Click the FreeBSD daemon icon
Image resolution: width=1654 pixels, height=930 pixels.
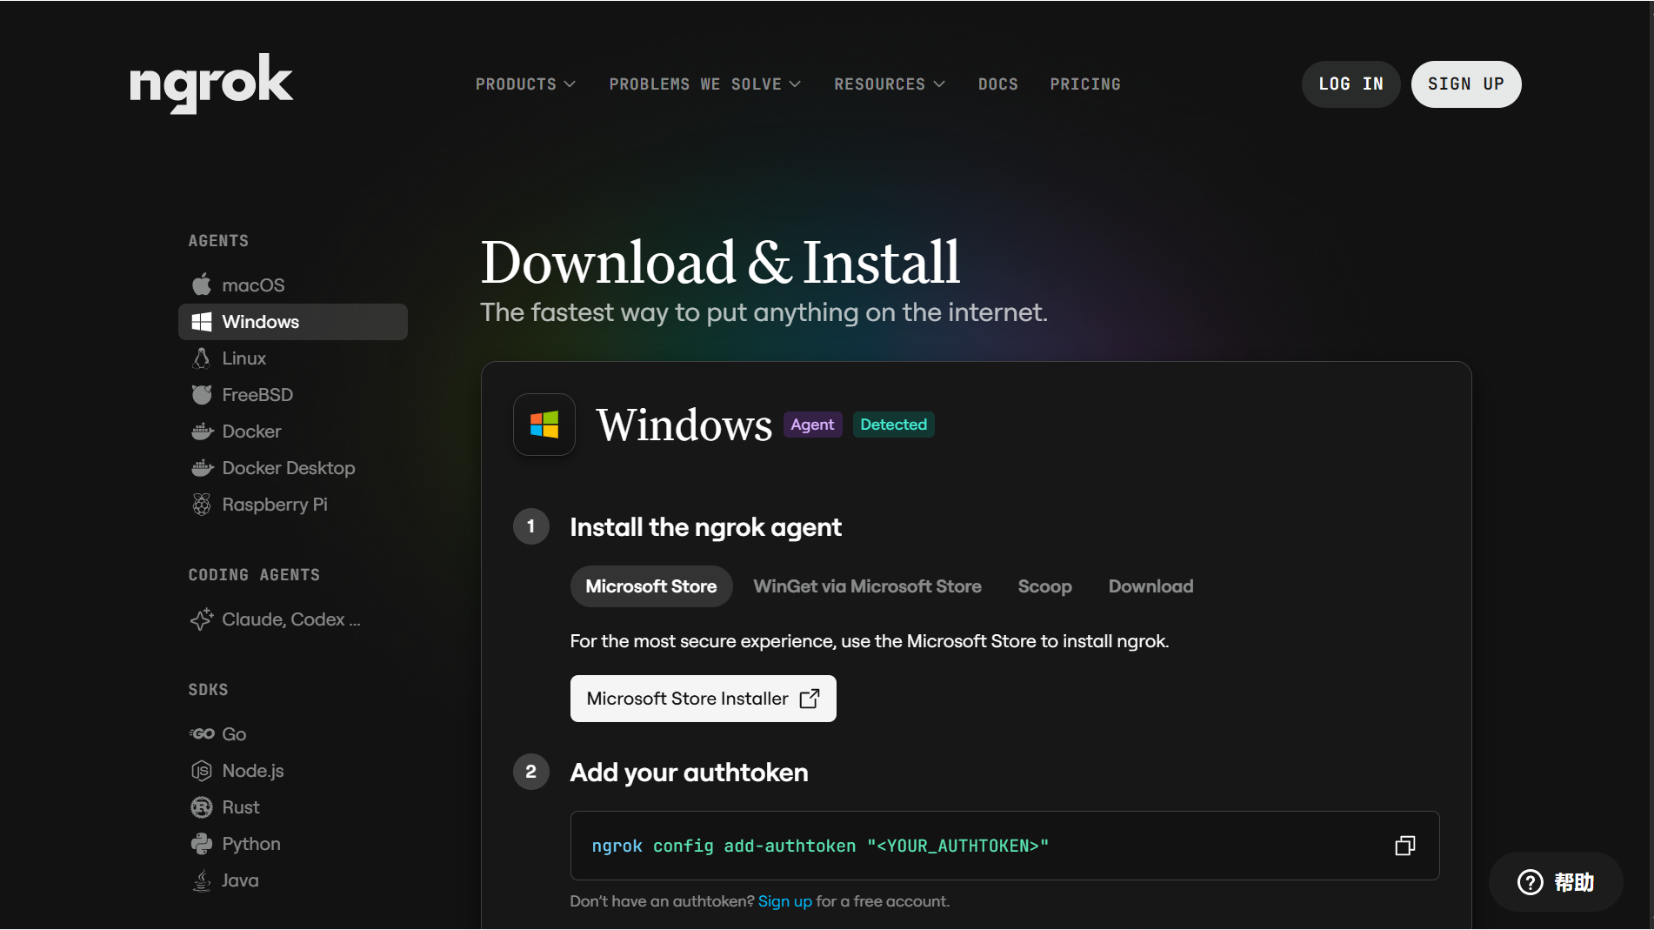202,395
